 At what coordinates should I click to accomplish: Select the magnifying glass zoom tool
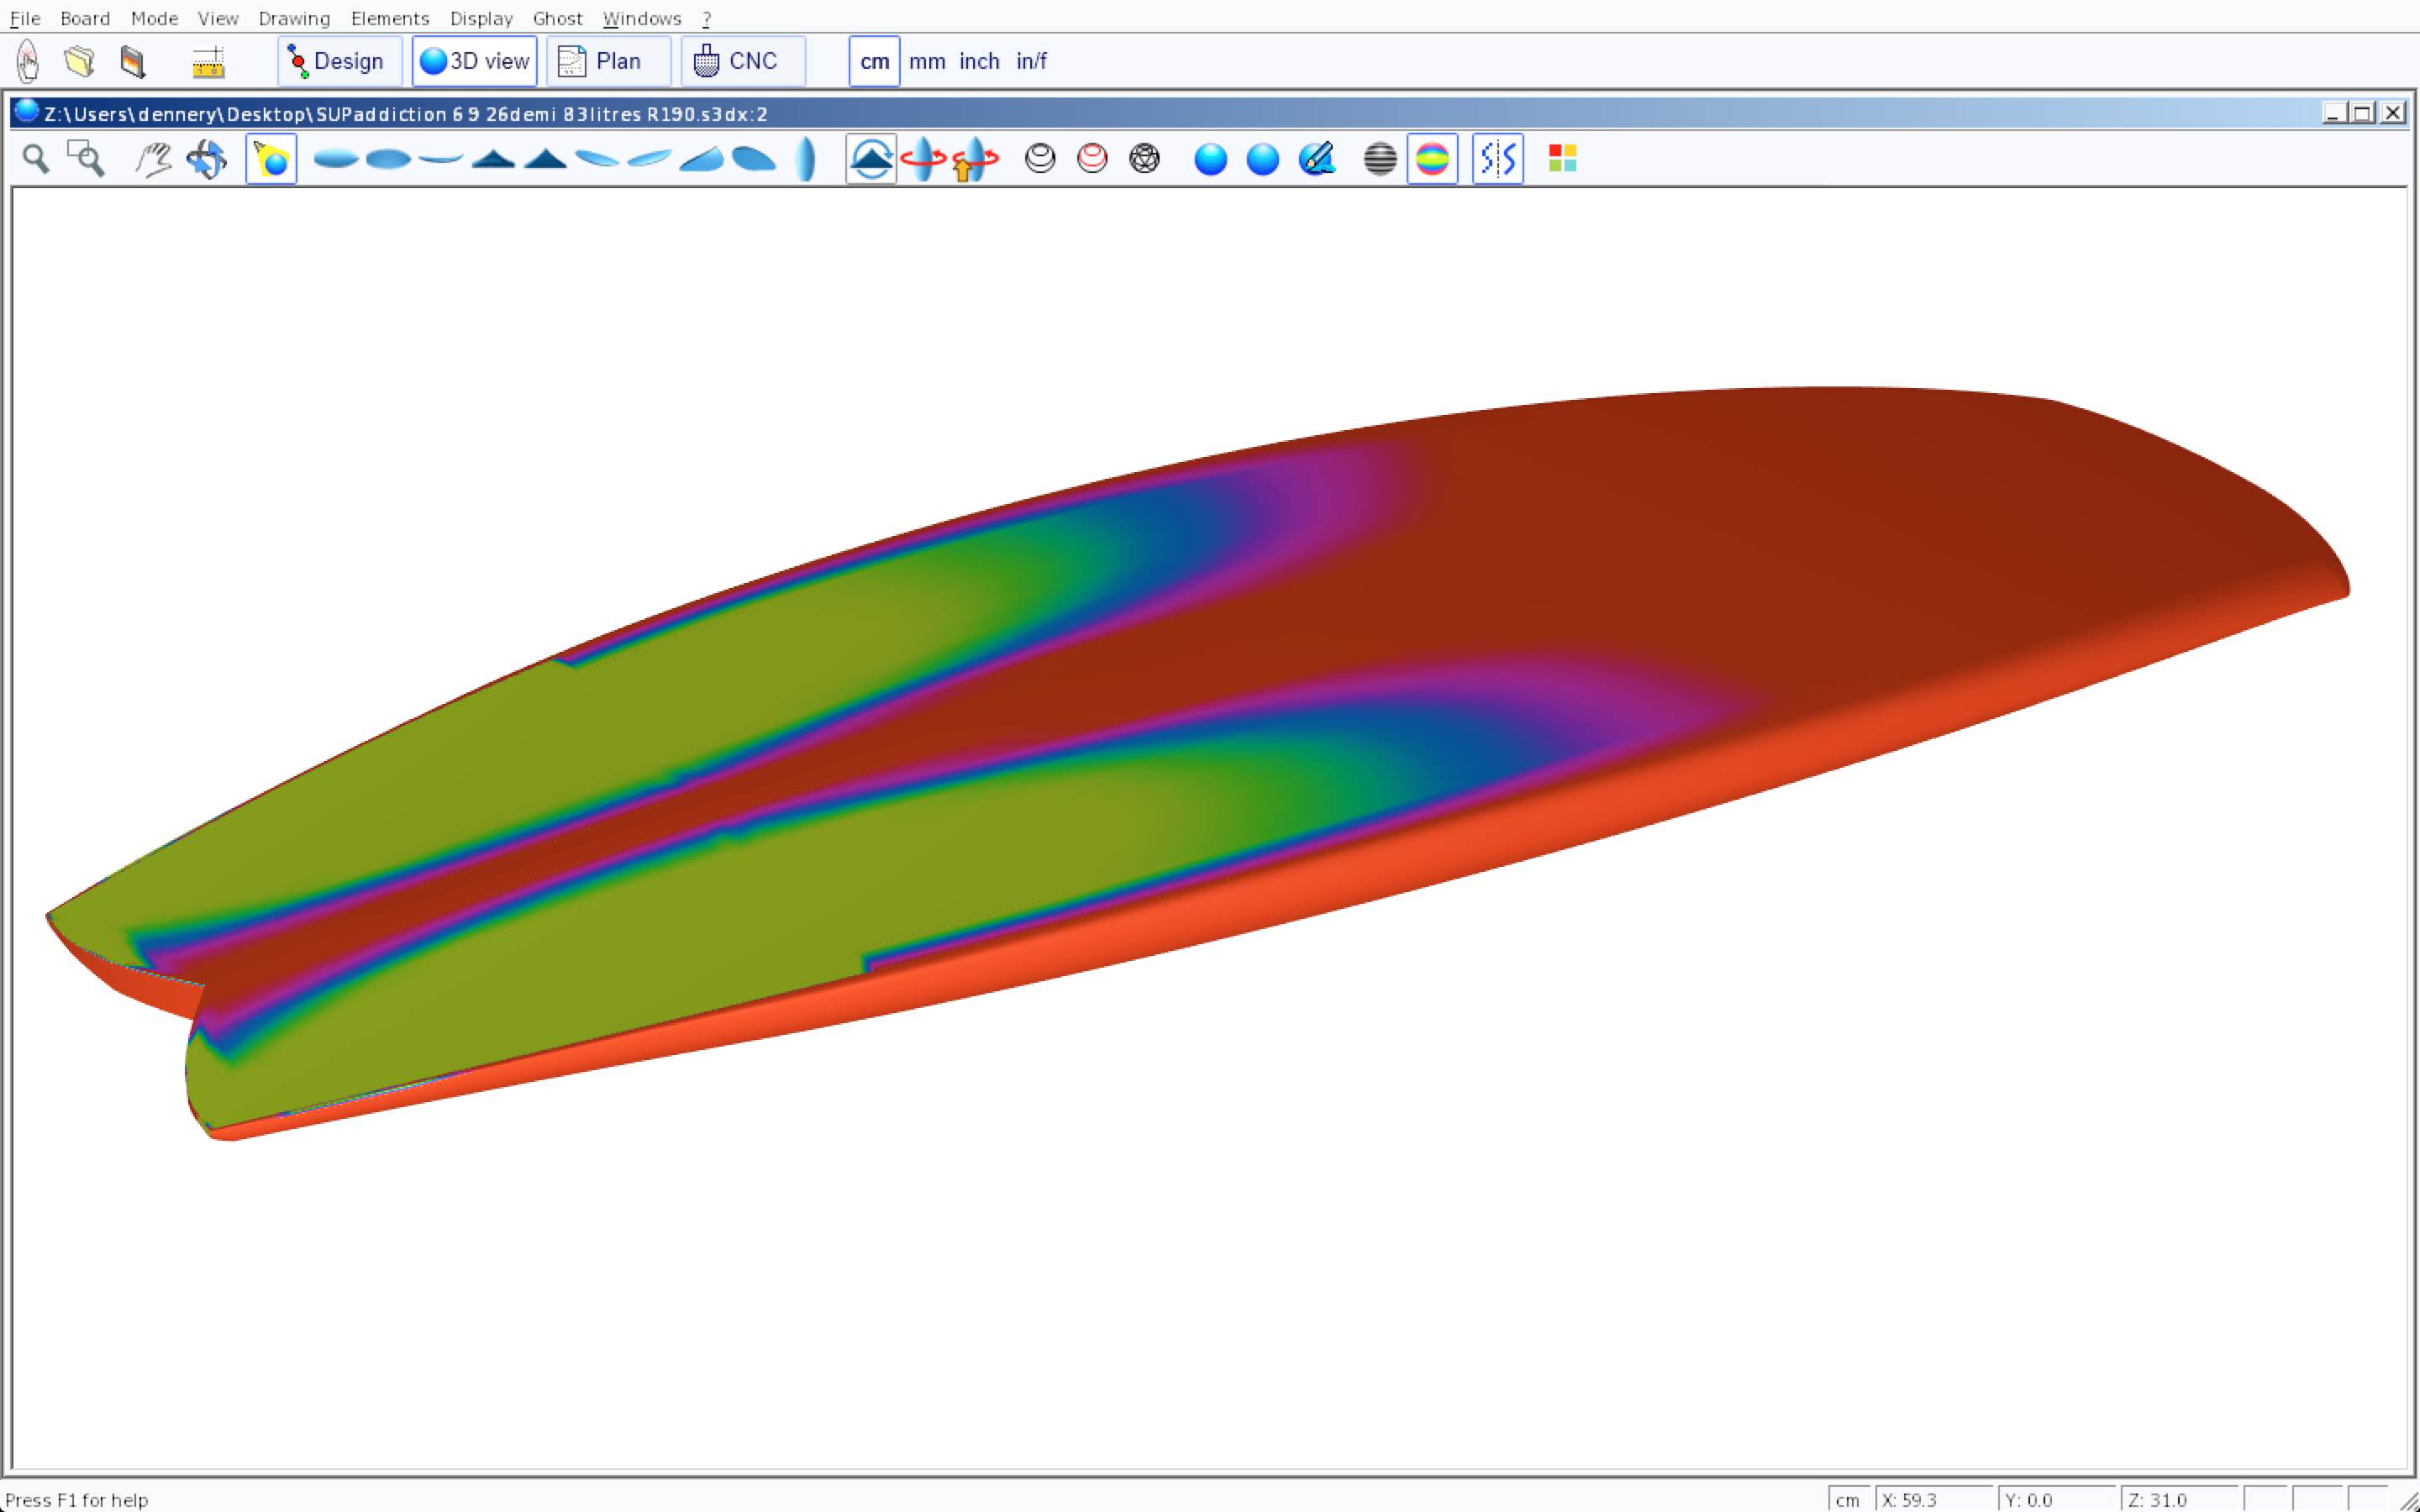point(36,159)
